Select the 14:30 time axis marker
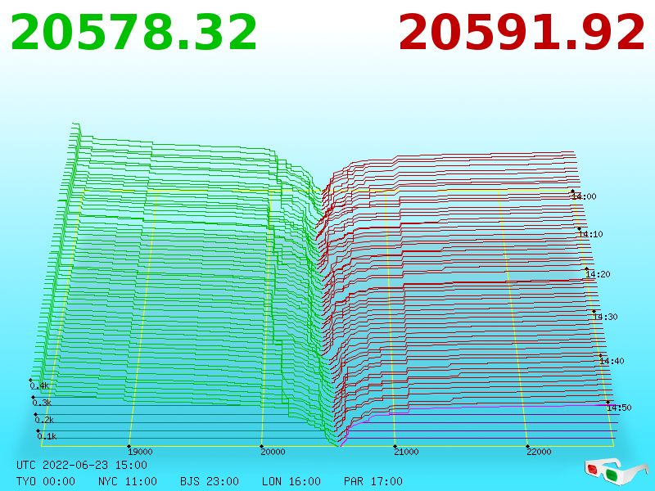This screenshot has width=655, height=491. click(605, 317)
